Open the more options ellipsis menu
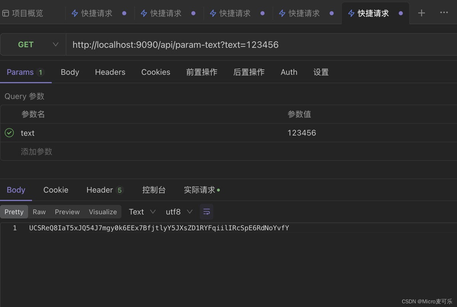The width and height of the screenshot is (457, 307). pyautogui.click(x=444, y=13)
